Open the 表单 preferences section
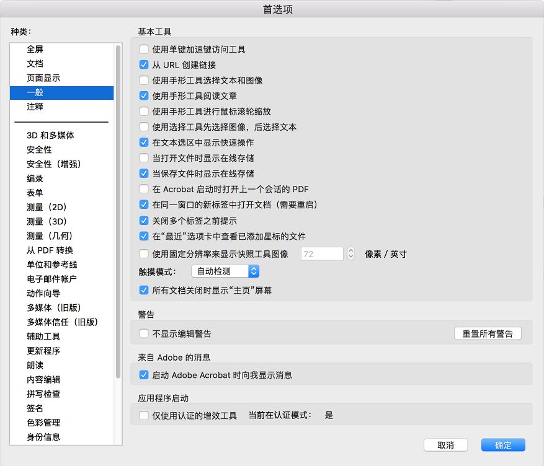This screenshot has height=466, width=544. coord(34,193)
